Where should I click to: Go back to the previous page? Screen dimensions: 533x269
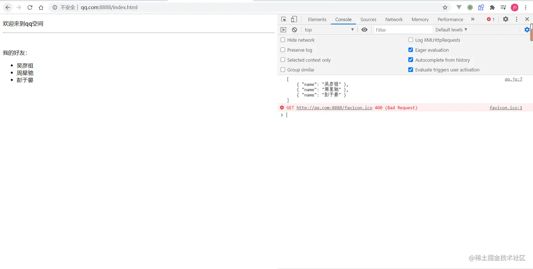coord(7,7)
